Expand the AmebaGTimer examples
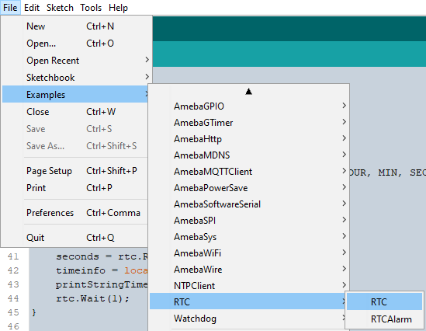426x331 pixels. [x=248, y=123]
